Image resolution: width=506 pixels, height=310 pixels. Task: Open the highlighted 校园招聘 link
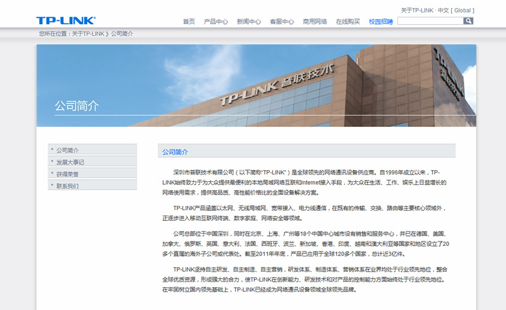(381, 22)
